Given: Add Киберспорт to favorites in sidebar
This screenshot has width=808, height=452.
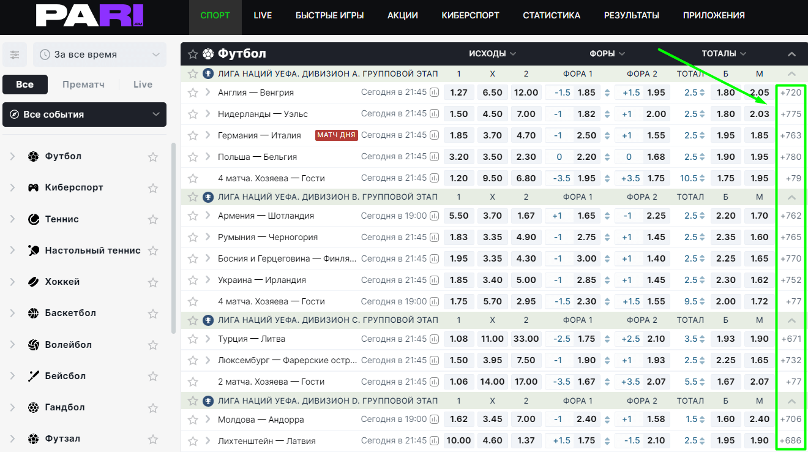Looking at the screenshot, I should 153,187.
